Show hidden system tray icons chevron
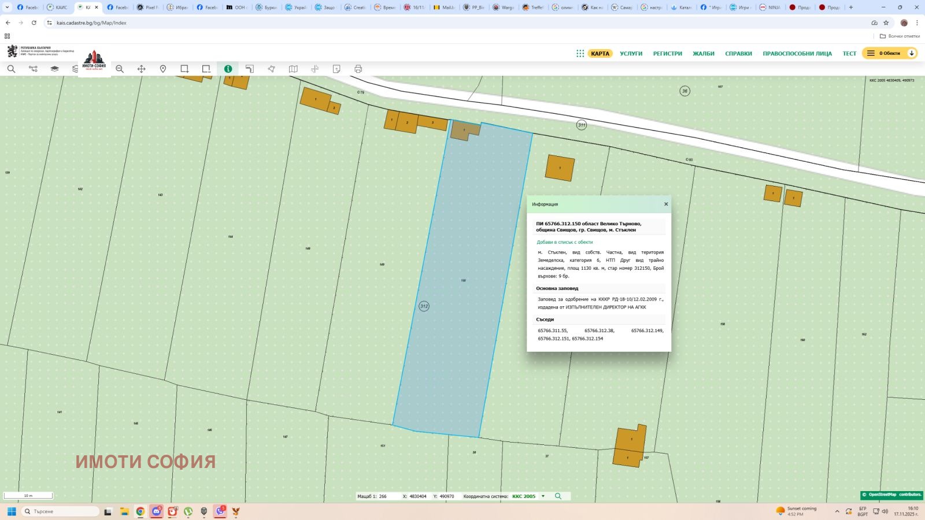Screen dimensions: 925x520 click(x=837, y=511)
